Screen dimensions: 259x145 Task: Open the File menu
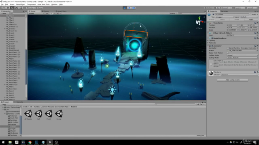2,4
